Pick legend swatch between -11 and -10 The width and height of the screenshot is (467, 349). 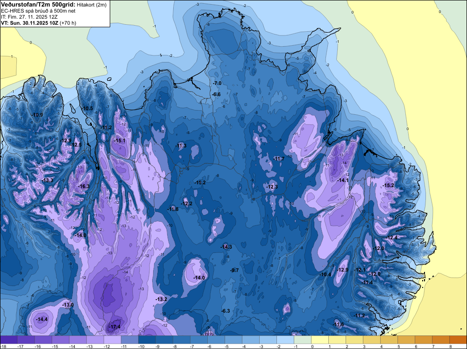tap(129, 340)
